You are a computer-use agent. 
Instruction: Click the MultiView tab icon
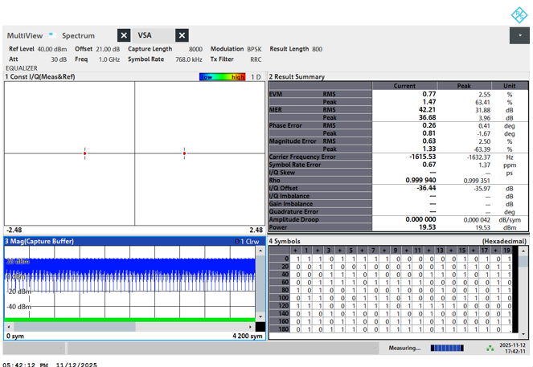click(51, 35)
